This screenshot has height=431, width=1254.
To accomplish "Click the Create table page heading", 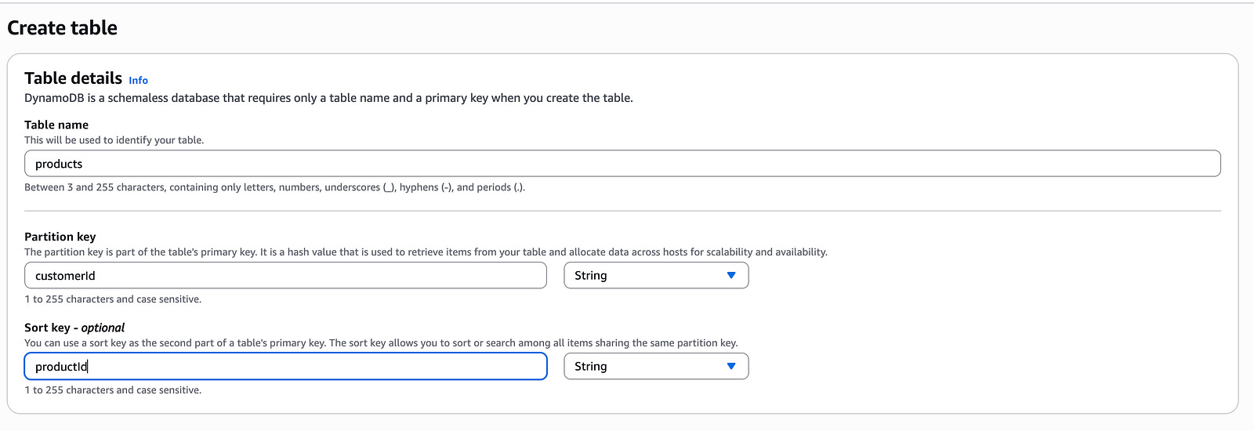I will coord(63,28).
